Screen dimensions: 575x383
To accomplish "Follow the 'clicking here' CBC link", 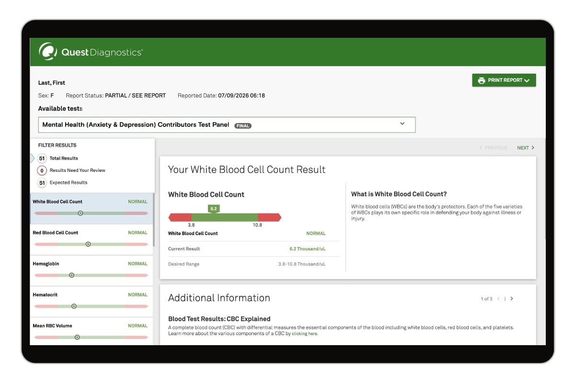I will point(305,334).
